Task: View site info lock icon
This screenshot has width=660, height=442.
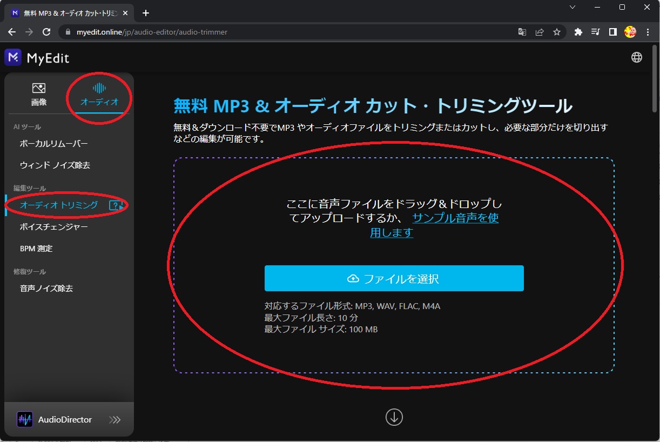Action: pyautogui.click(x=68, y=32)
